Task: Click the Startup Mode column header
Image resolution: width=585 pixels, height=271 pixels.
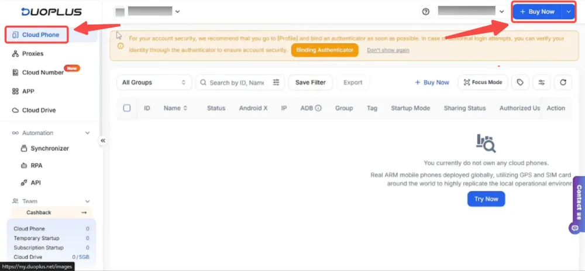Action: click(x=411, y=108)
